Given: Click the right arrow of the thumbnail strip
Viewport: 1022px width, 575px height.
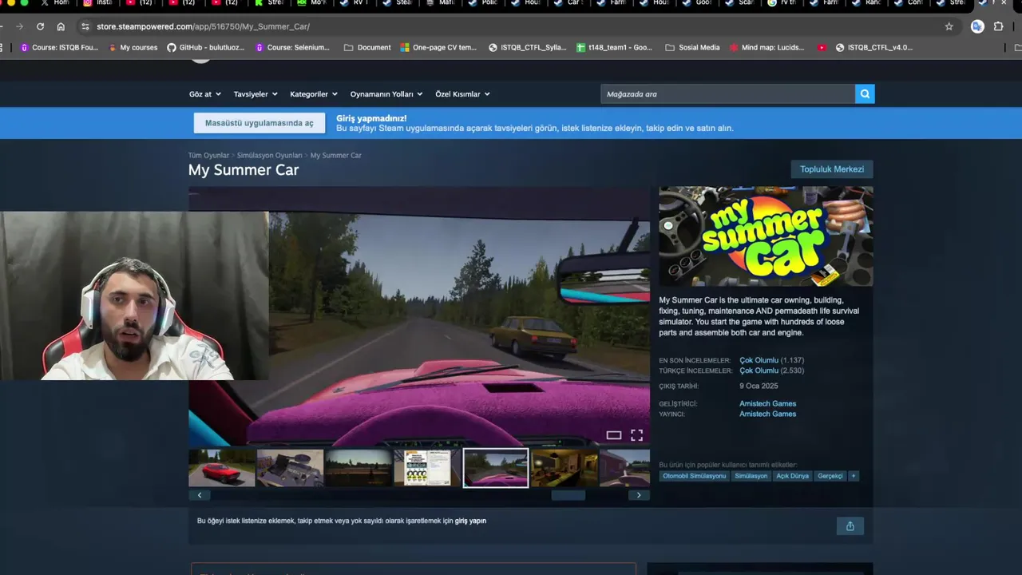Looking at the screenshot, I should coord(639,495).
